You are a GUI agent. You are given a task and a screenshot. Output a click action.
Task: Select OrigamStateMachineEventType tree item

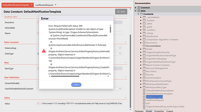pyautogui.click(x=161, y=62)
